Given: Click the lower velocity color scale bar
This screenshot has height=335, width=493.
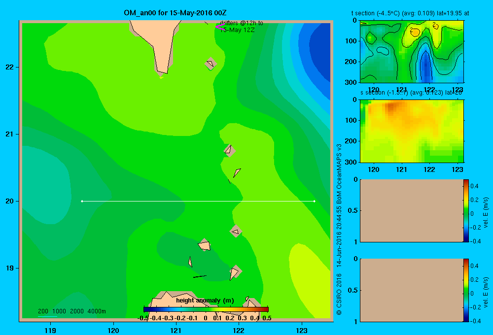Looking at the screenshot, I should (x=466, y=290).
